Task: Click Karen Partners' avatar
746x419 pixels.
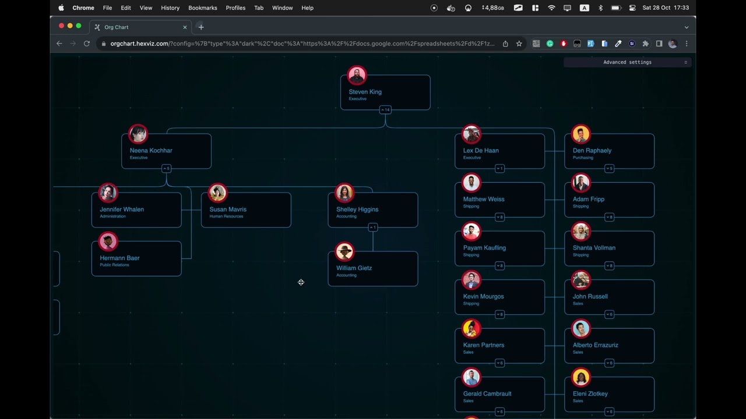Action: coord(471,328)
